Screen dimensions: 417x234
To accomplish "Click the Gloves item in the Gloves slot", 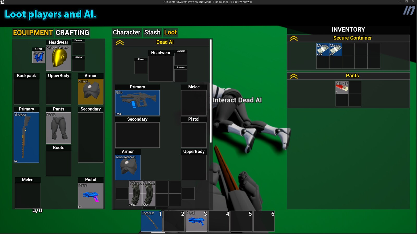I will (x=39, y=57).
